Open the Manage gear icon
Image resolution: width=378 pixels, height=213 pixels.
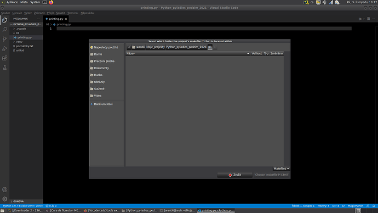point(4,199)
